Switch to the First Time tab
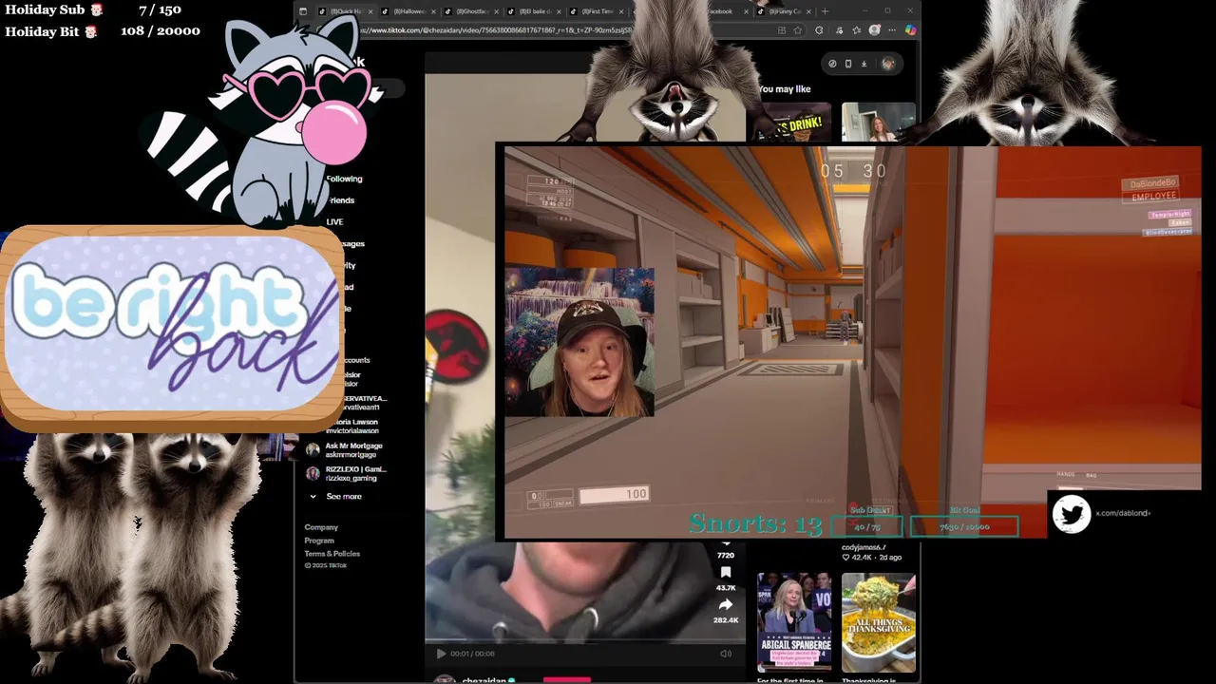This screenshot has height=684, width=1216. [x=597, y=11]
